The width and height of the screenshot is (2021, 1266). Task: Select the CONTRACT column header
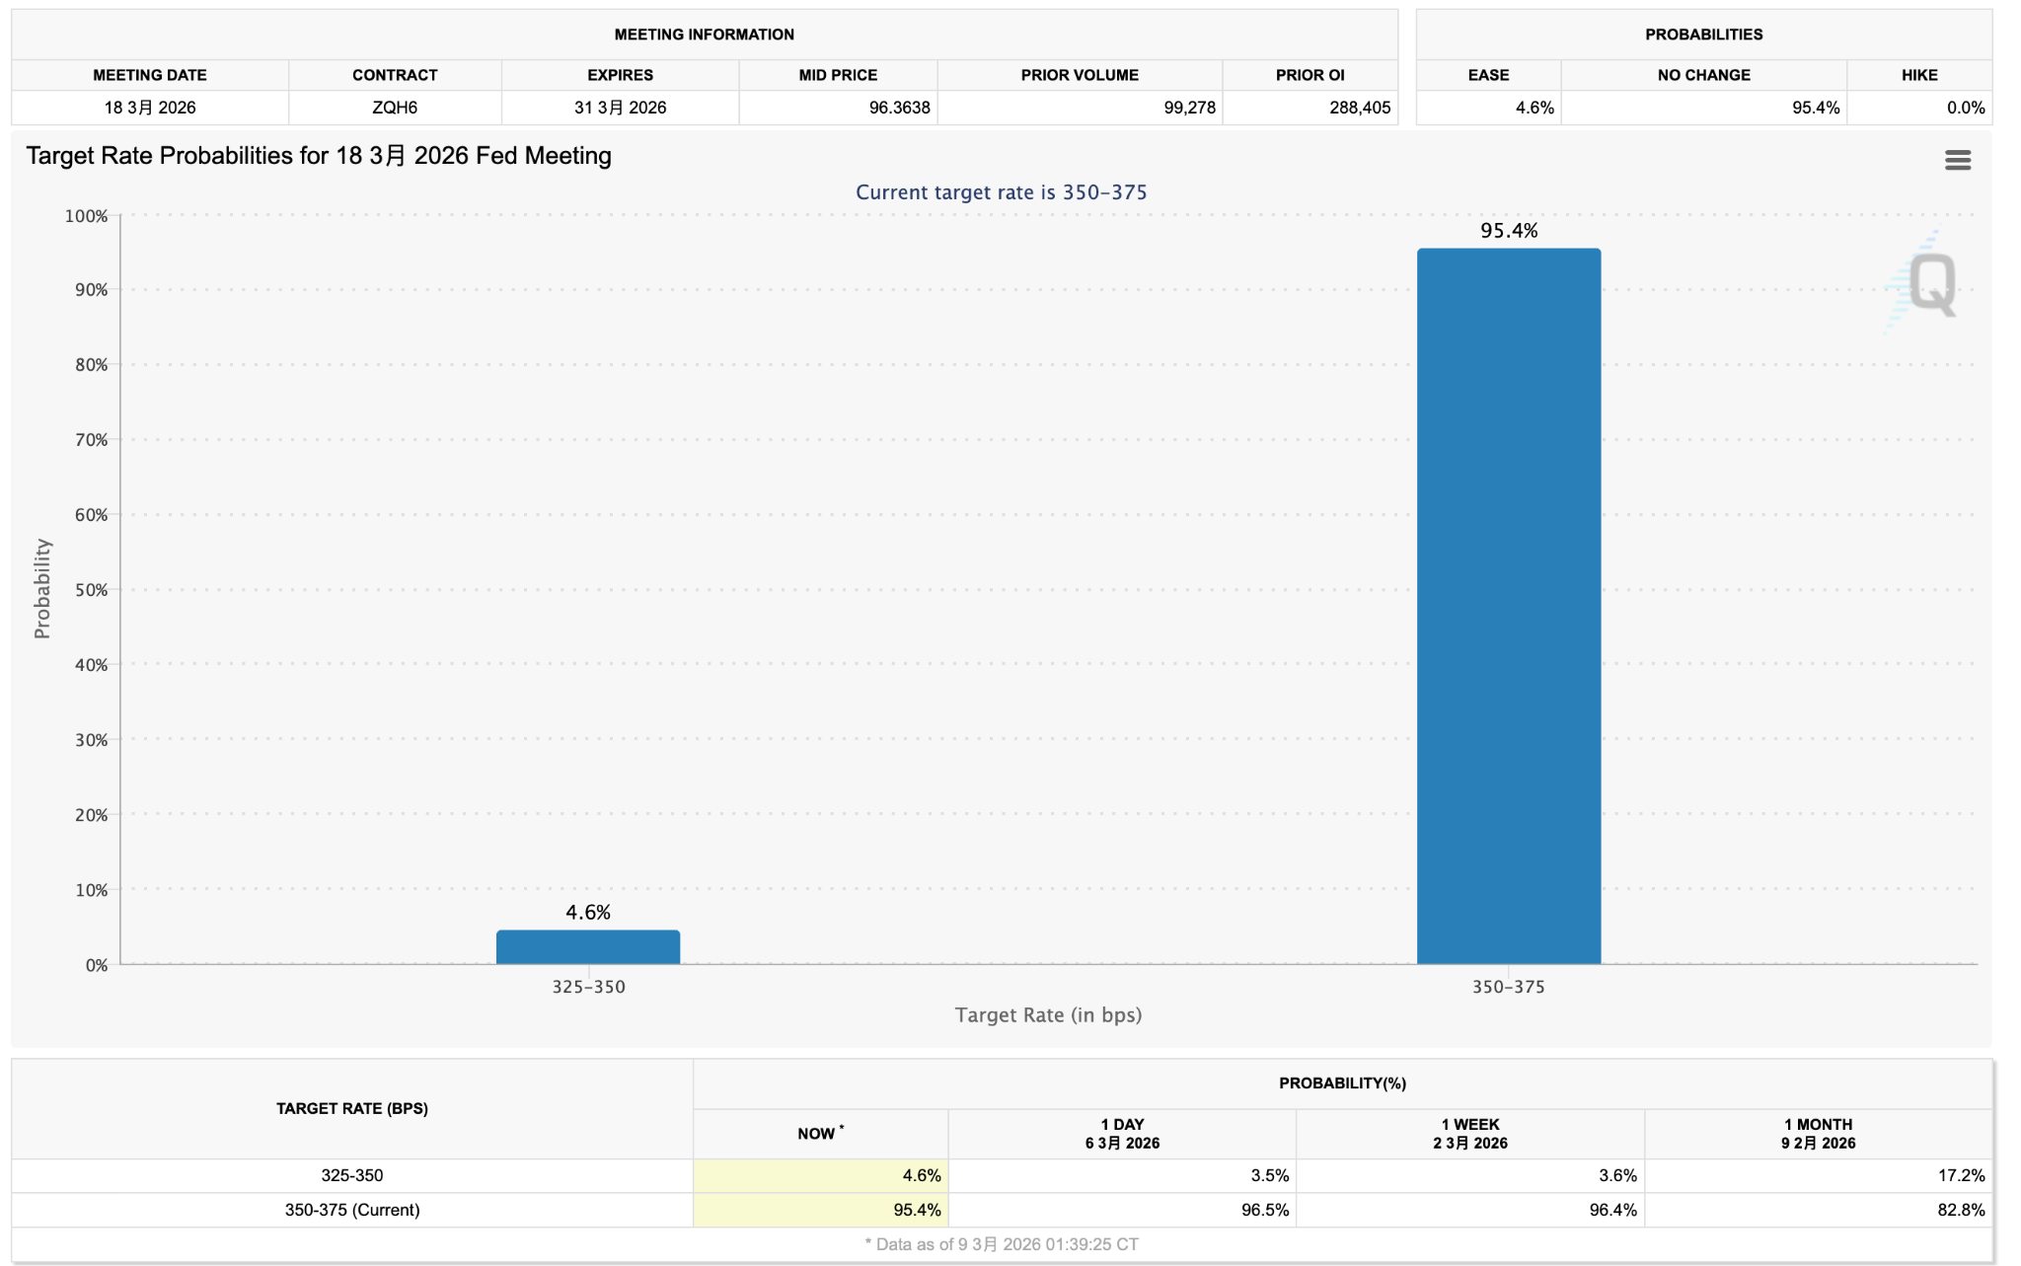395,75
